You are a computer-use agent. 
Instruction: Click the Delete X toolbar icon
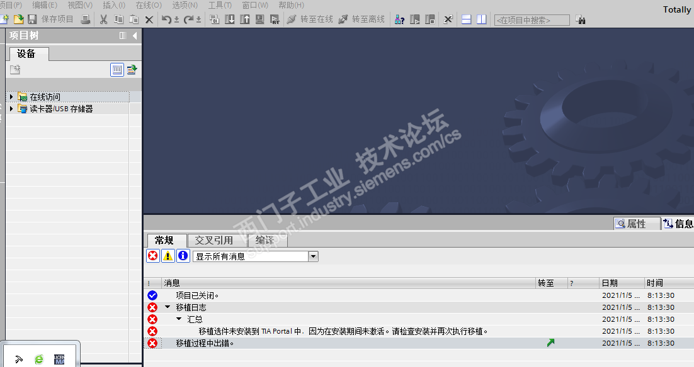[149, 19]
